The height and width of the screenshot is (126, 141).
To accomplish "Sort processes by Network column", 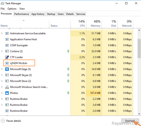I will click(x=125, y=24).
